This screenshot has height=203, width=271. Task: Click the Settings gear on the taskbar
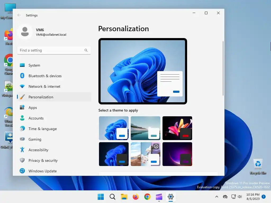point(171,197)
